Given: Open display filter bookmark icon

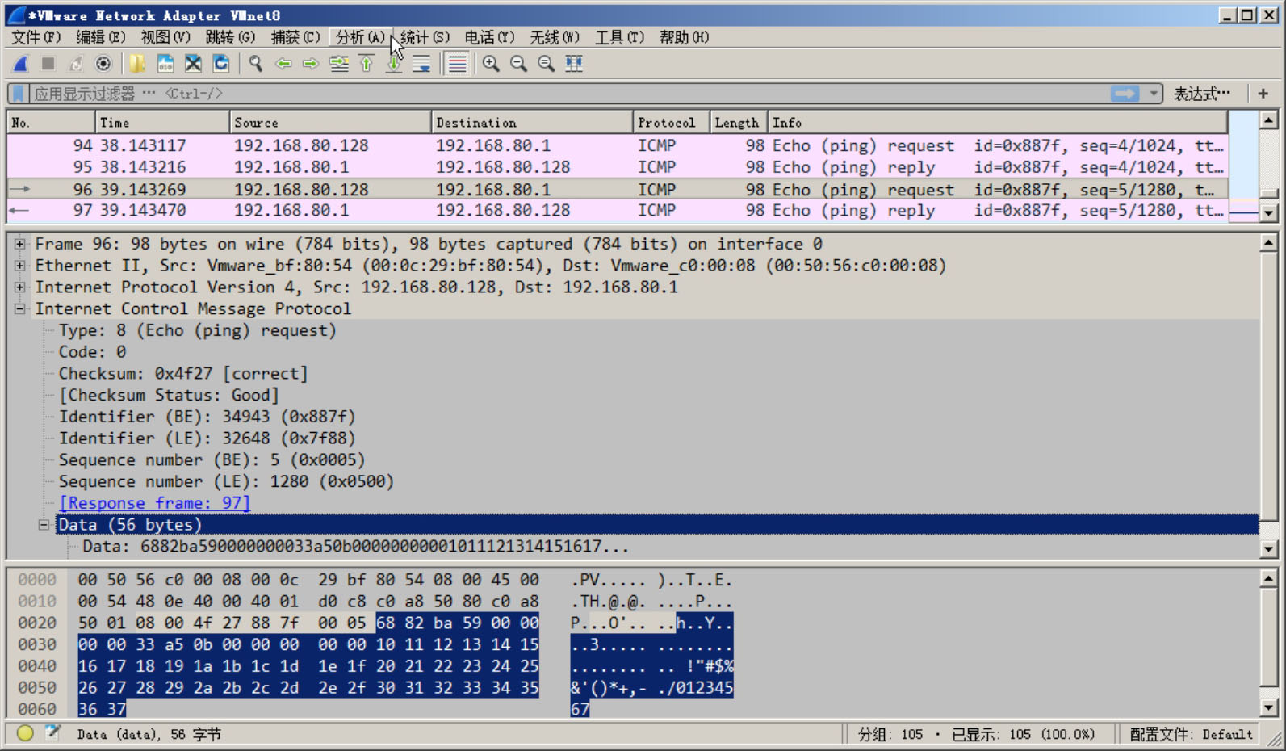Looking at the screenshot, I should pyautogui.click(x=19, y=94).
